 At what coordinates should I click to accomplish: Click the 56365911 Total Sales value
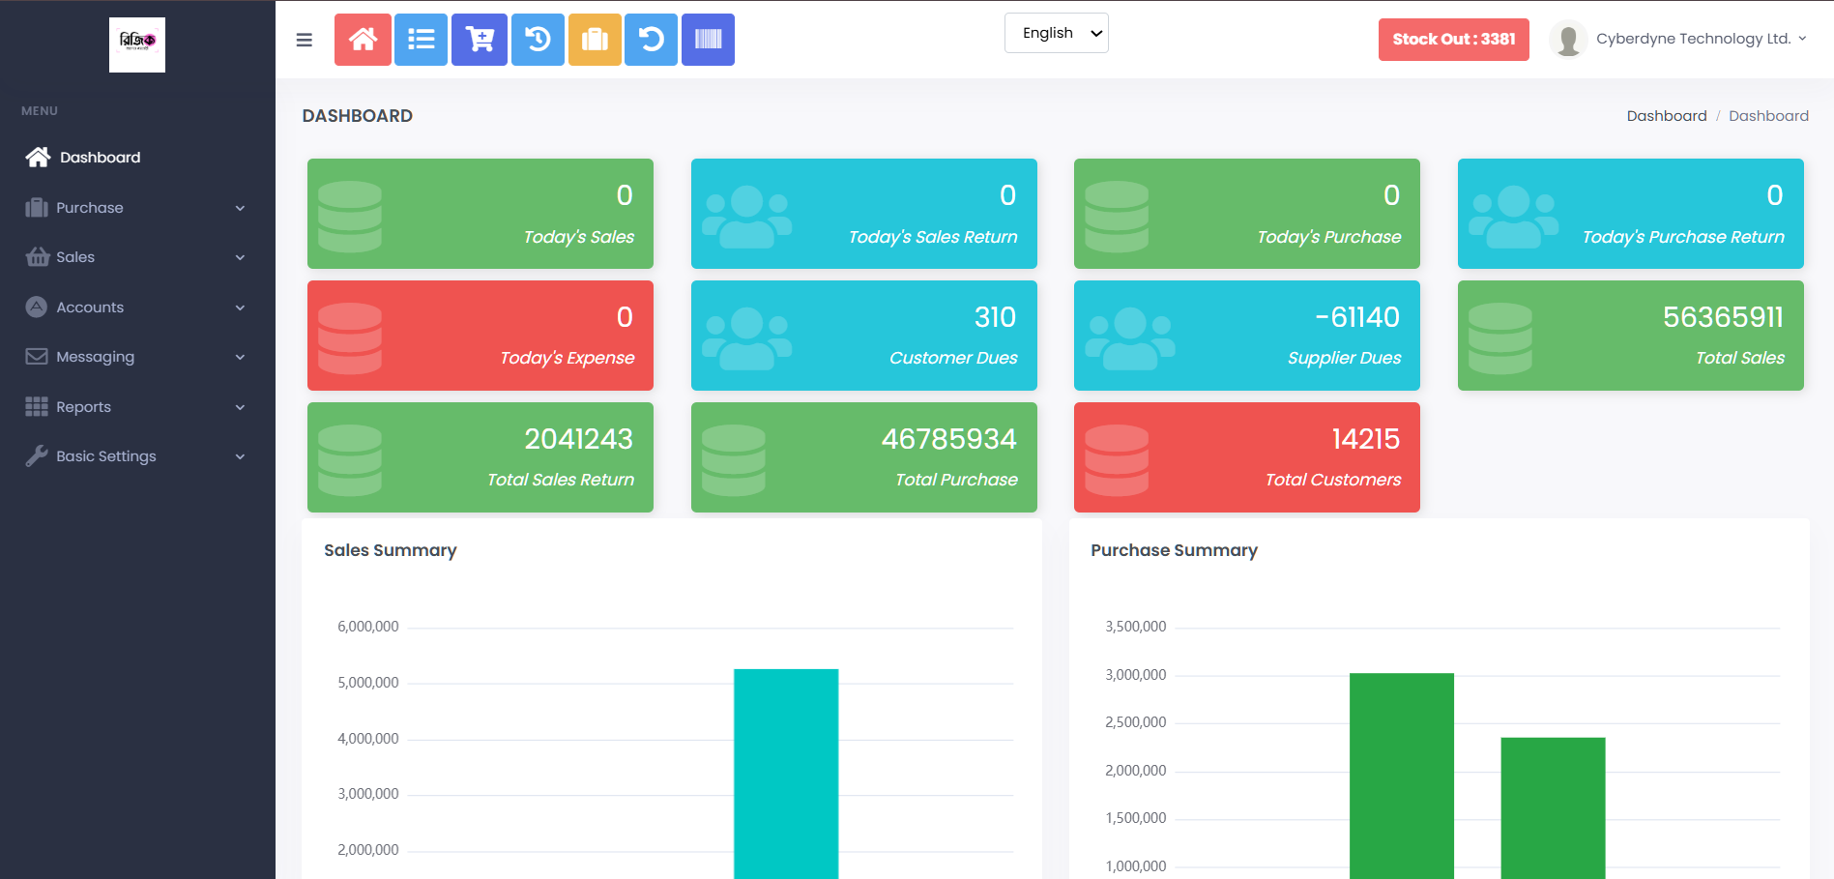[x=1723, y=317]
